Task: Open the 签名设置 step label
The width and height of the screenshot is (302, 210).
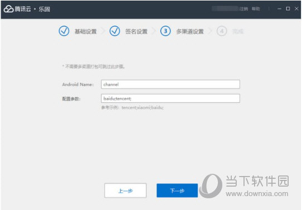Action: [137, 31]
